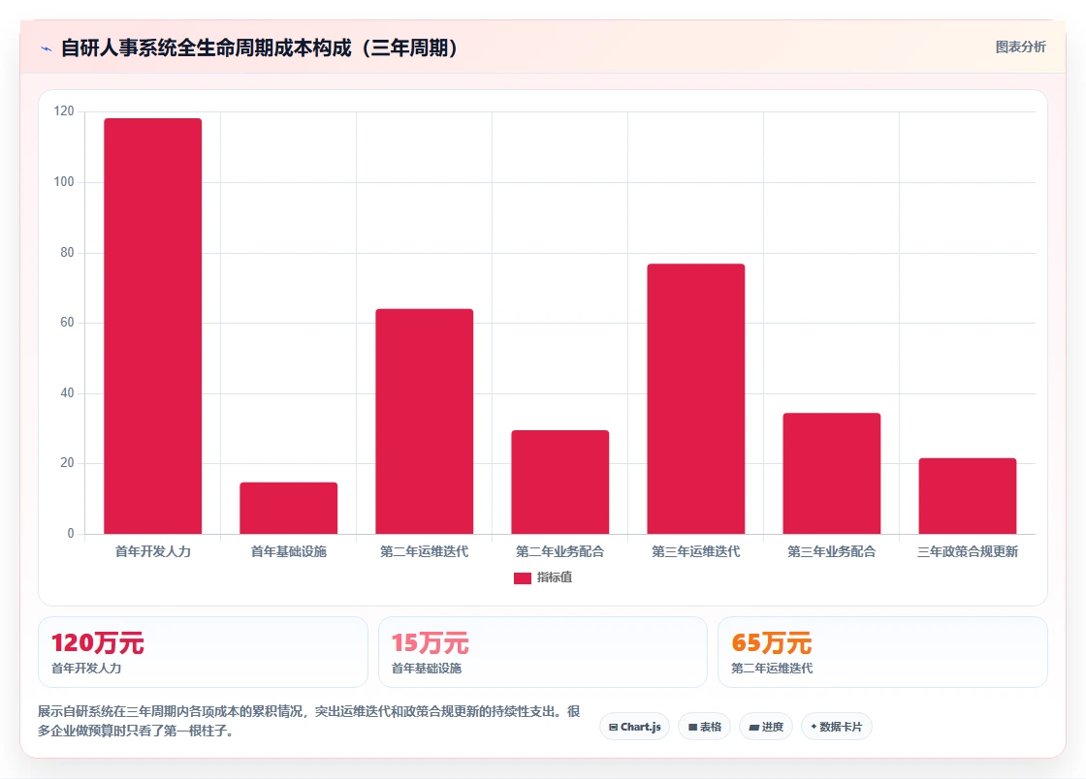Click the 第三年业务配合 bar

coord(832,473)
